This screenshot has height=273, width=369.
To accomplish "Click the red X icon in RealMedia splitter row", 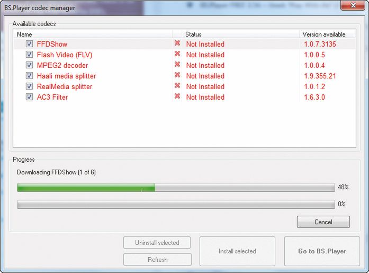I will point(177,85).
